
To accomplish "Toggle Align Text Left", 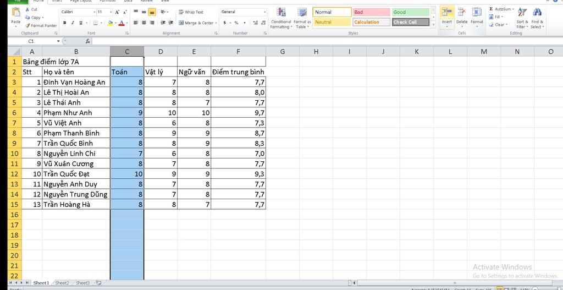I will (136, 23).
